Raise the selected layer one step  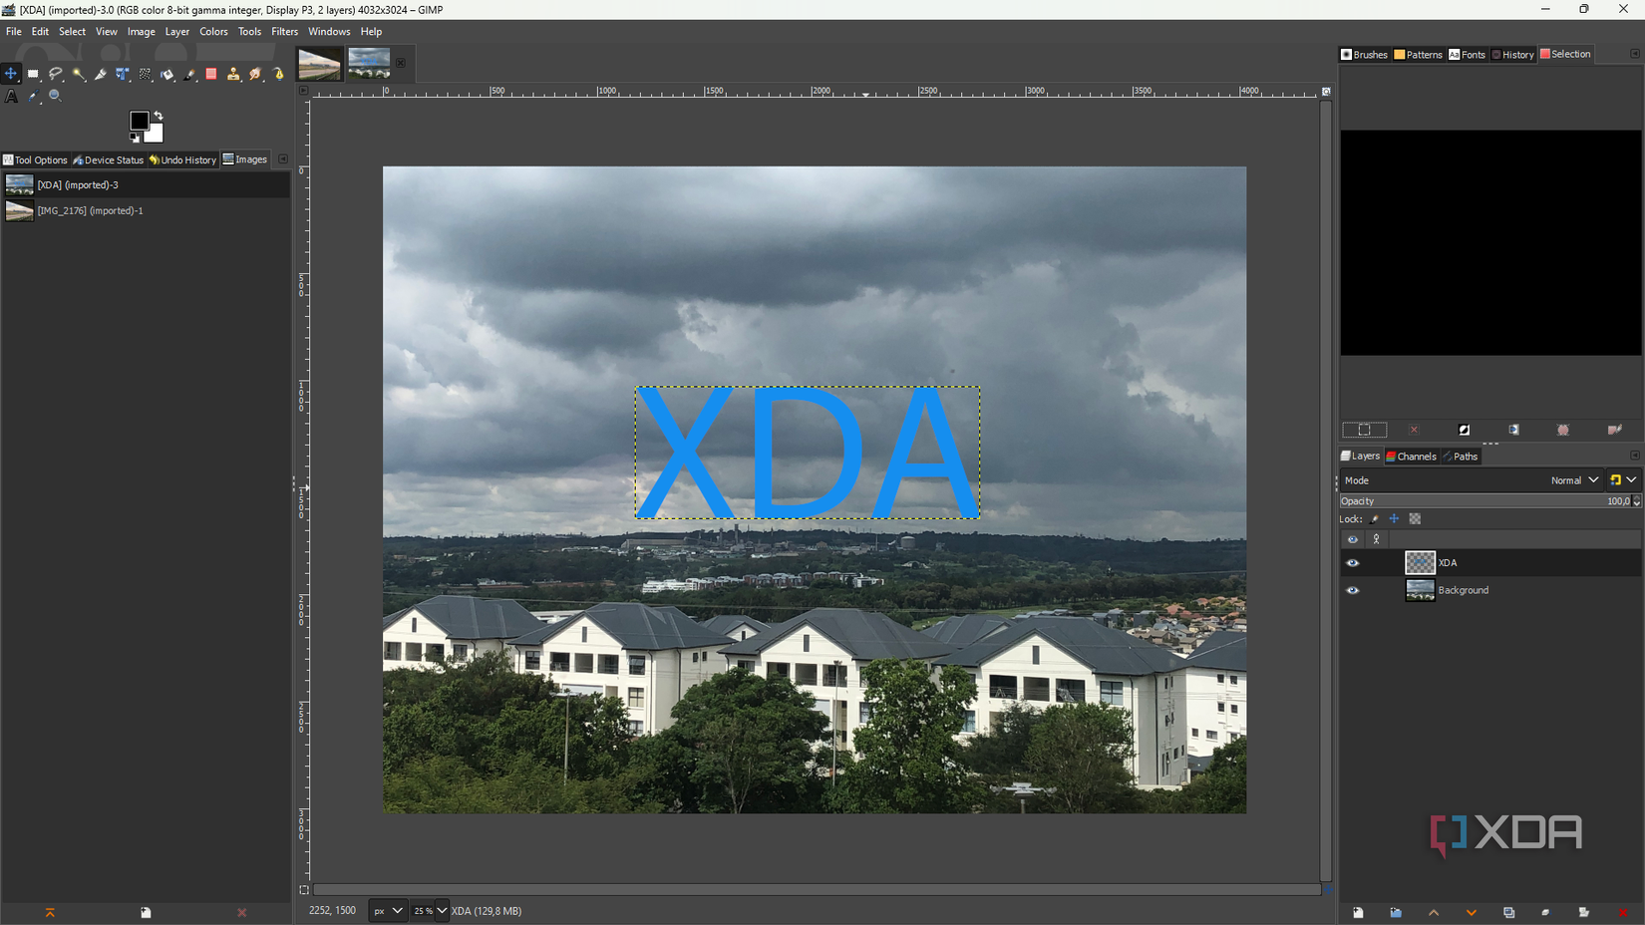pyautogui.click(x=1434, y=912)
